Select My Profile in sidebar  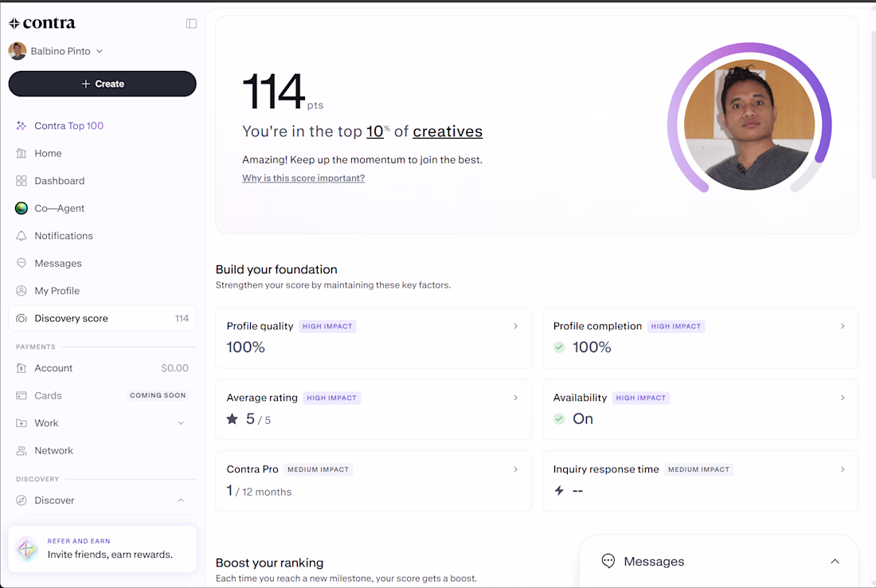[102, 291]
